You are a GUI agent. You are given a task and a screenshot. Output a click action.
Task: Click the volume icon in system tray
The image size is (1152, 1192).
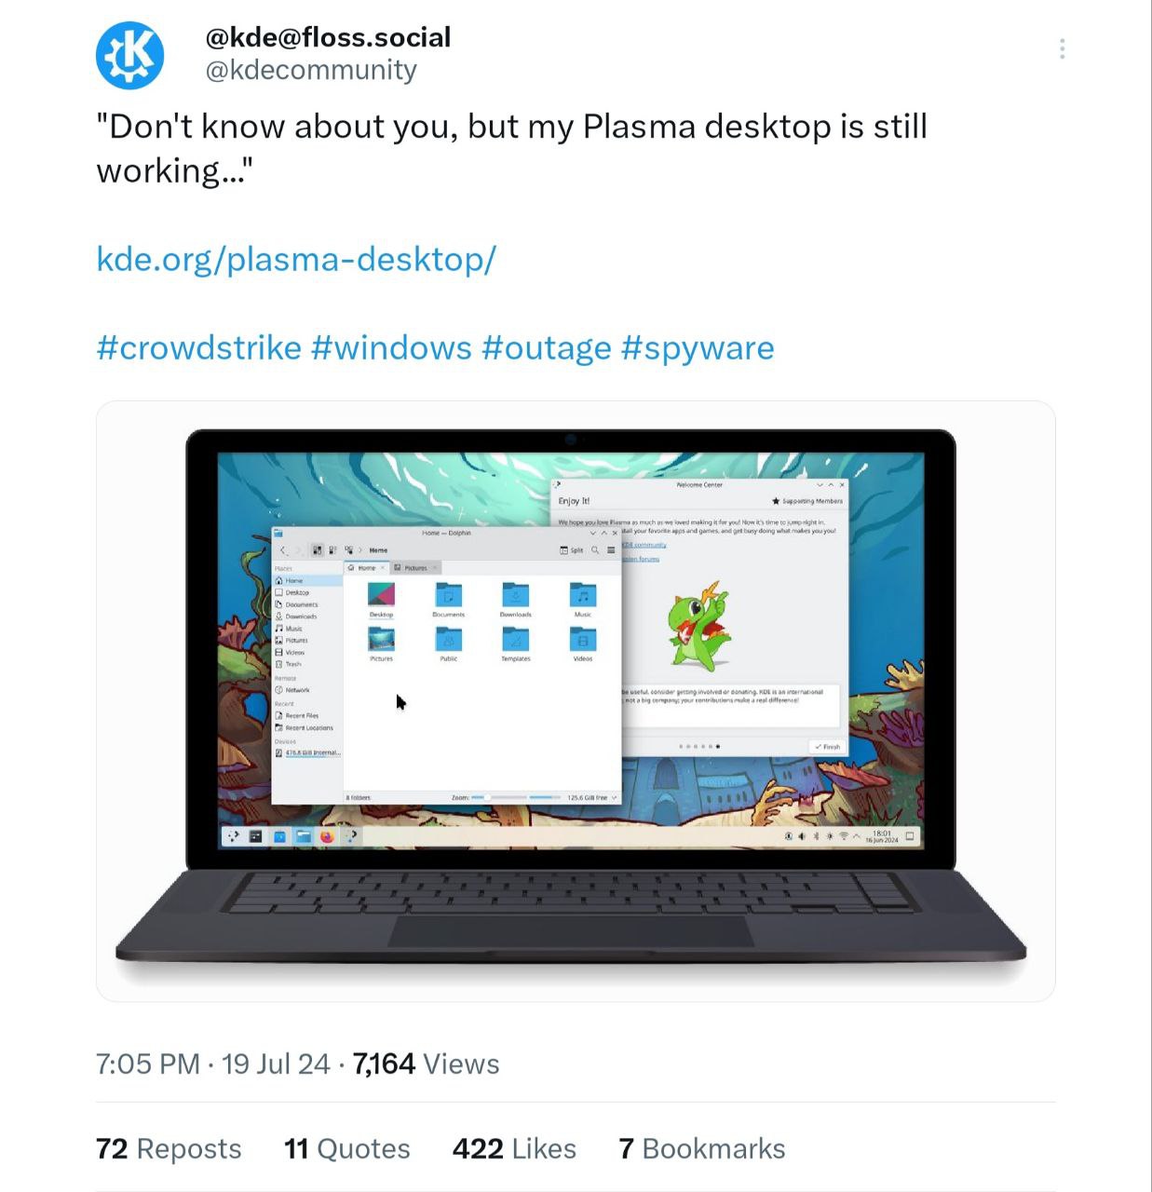click(x=802, y=836)
